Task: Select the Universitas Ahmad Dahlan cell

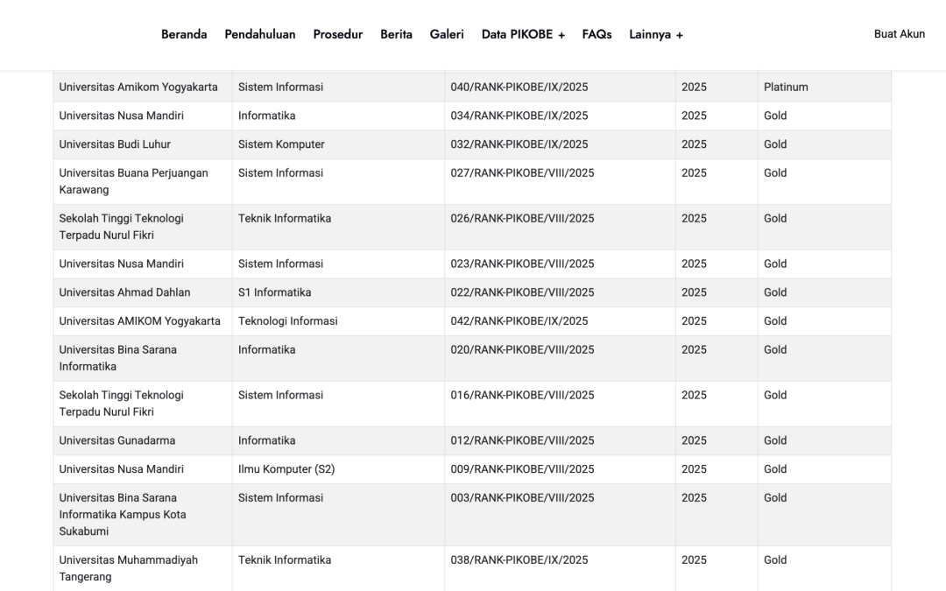Action: (124, 292)
